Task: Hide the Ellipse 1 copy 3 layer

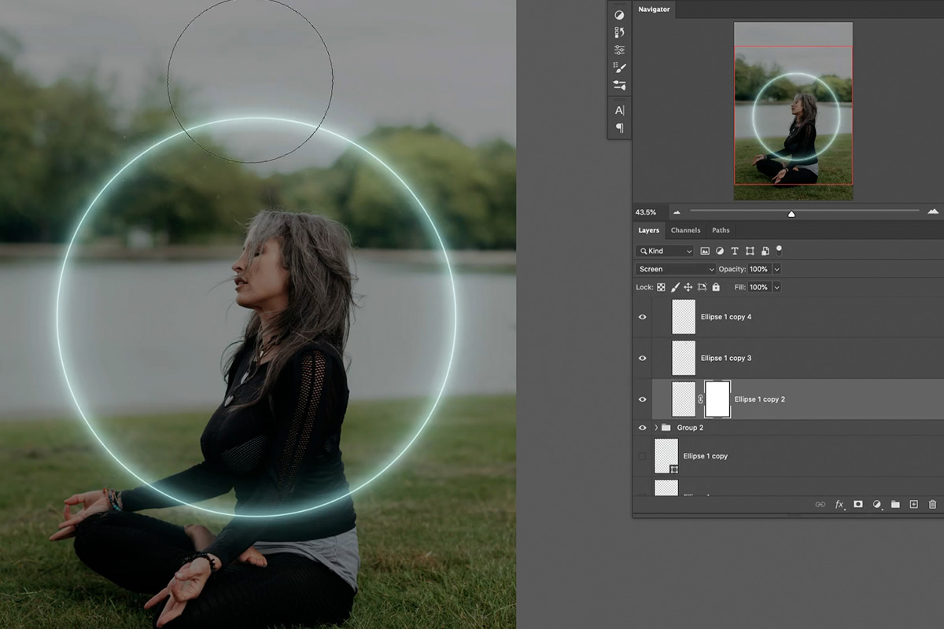Action: click(x=643, y=358)
